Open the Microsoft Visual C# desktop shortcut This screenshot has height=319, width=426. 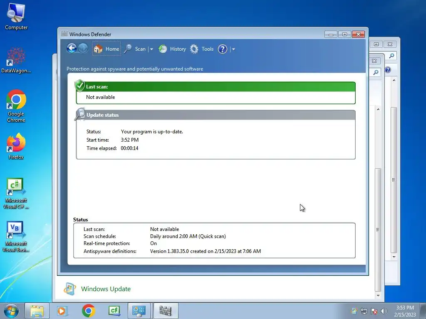point(16,193)
